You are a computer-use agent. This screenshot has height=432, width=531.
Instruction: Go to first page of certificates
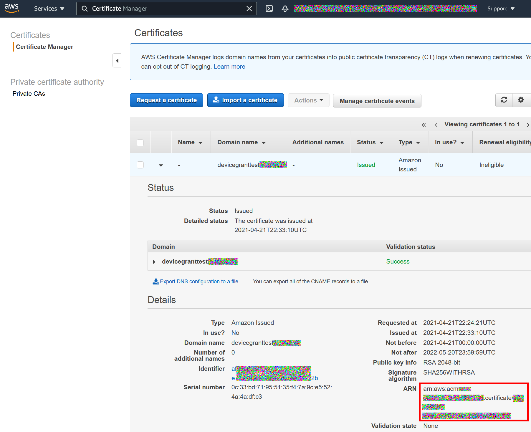click(x=424, y=125)
